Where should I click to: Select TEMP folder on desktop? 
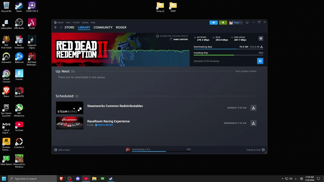(173, 7)
